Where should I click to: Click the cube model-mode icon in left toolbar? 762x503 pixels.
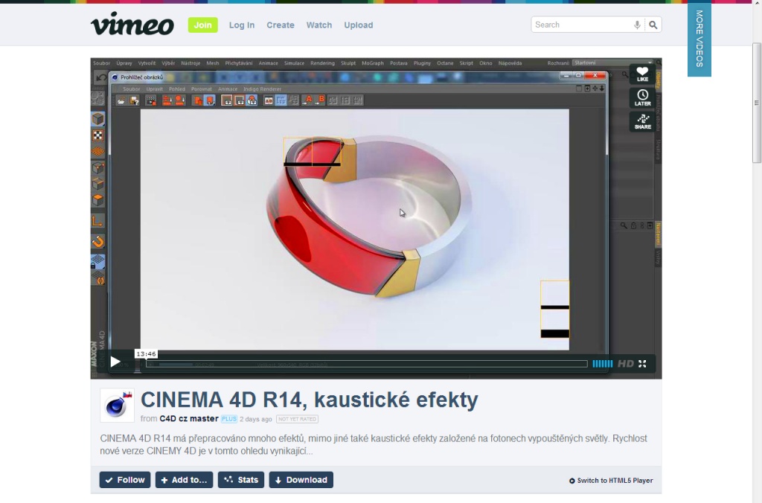click(98, 118)
